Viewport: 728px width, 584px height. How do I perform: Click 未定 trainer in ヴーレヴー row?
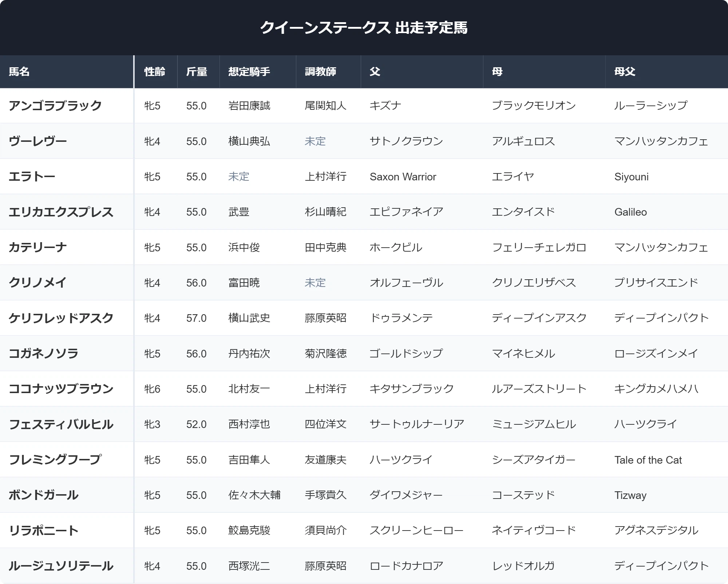coord(315,141)
